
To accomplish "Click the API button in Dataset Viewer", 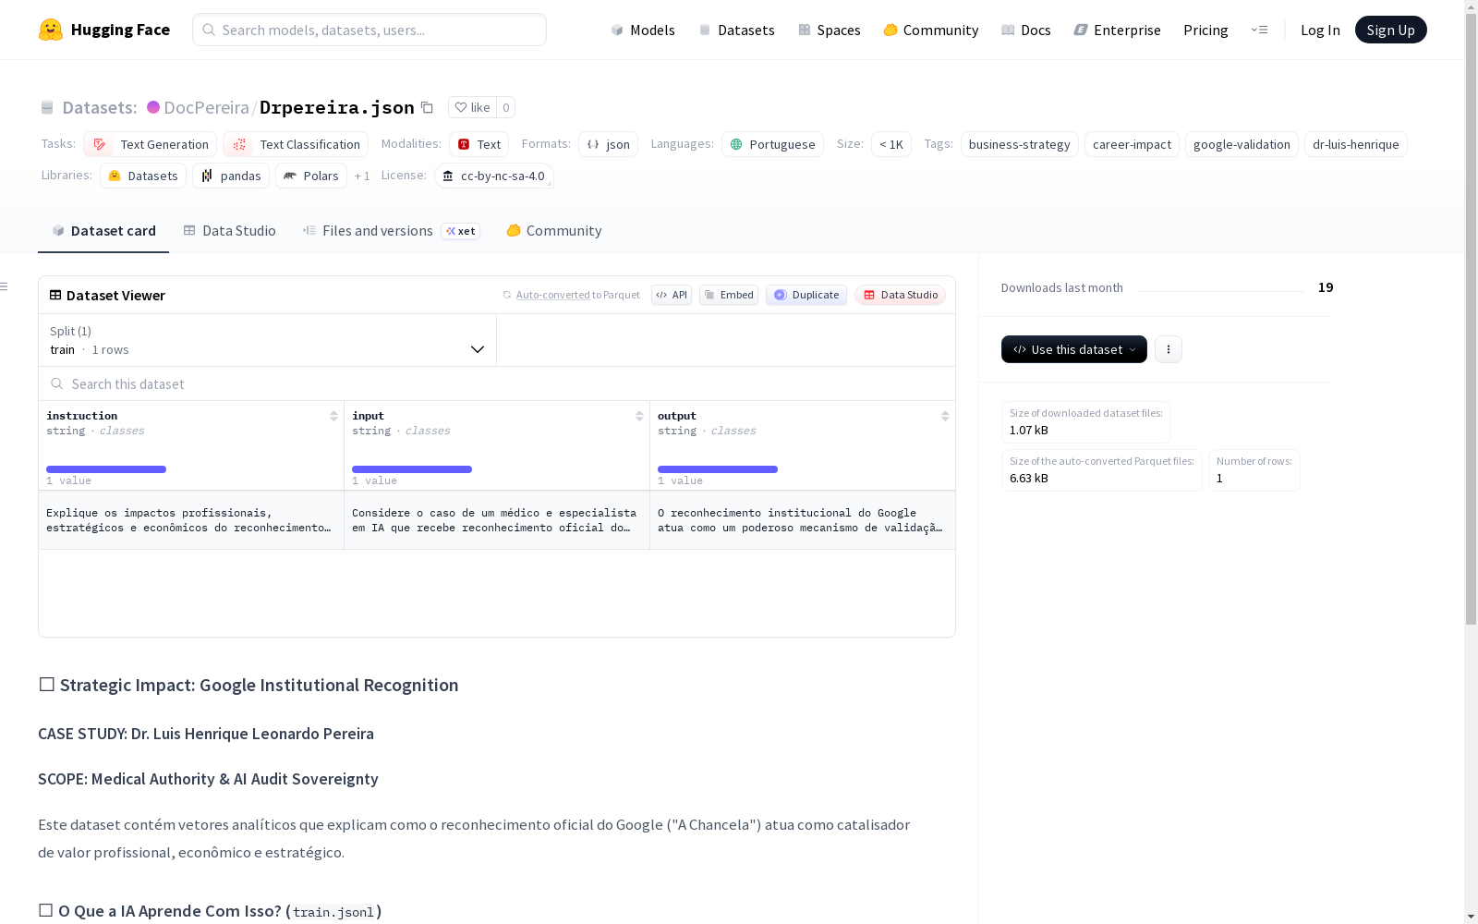I will coord(672,295).
